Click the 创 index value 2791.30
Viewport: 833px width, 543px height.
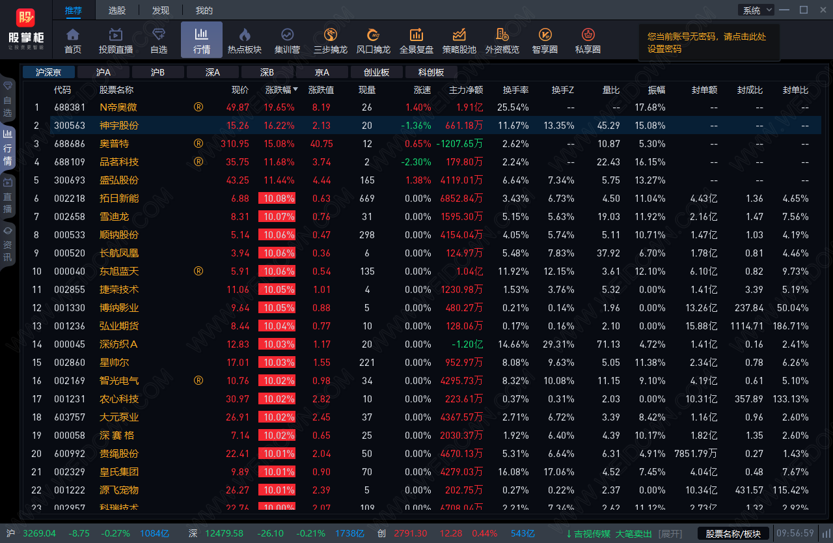pos(411,534)
